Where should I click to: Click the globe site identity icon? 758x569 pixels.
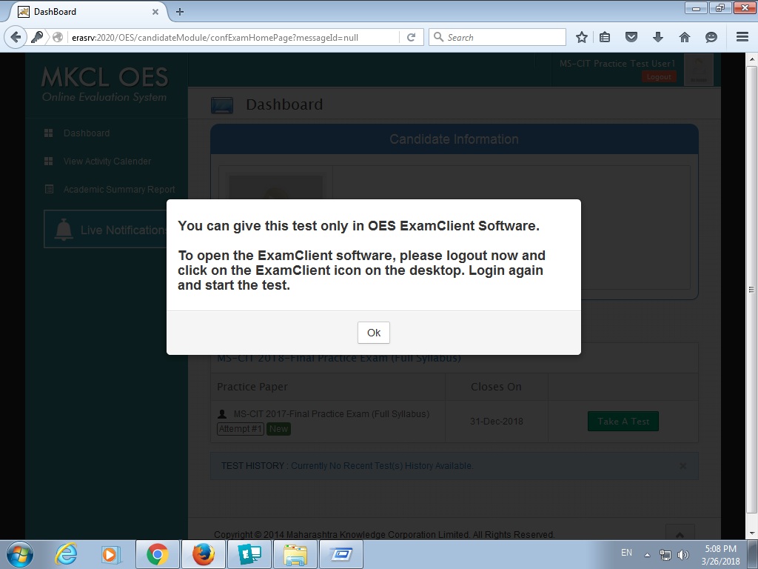(x=58, y=37)
